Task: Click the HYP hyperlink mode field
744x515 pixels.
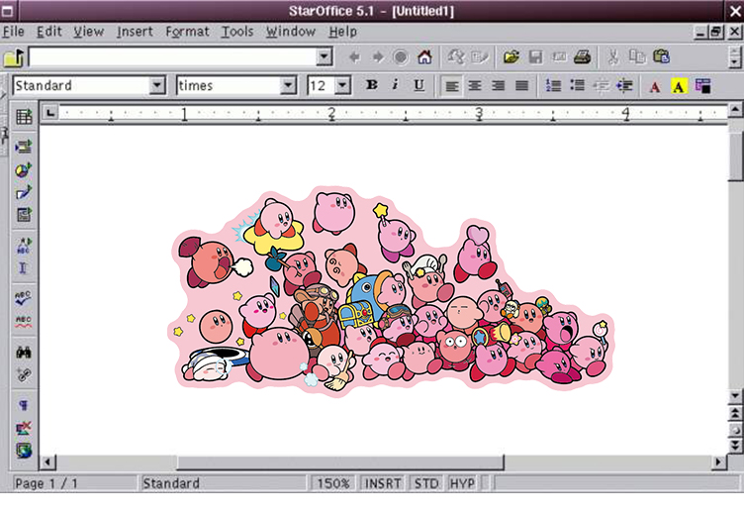Action: click(x=462, y=483)
